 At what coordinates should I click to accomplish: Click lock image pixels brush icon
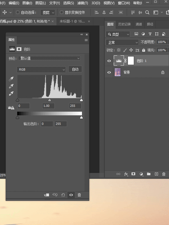click(125, 50)
